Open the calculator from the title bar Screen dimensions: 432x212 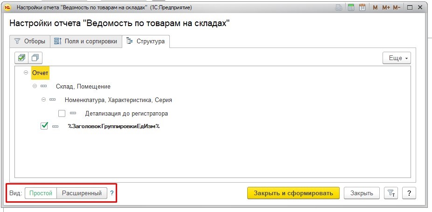(x=351, y=8)
